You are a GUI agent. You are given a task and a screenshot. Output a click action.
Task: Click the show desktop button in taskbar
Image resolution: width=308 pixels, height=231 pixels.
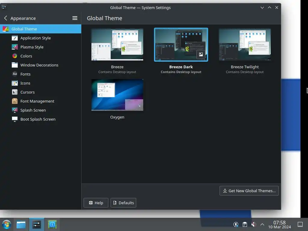300,224
